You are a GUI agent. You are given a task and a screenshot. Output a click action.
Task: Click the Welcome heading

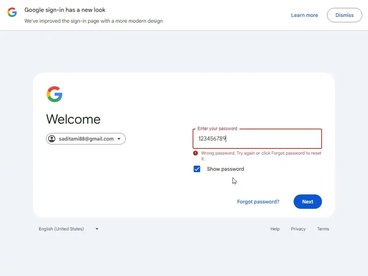[x=73, y=119]
